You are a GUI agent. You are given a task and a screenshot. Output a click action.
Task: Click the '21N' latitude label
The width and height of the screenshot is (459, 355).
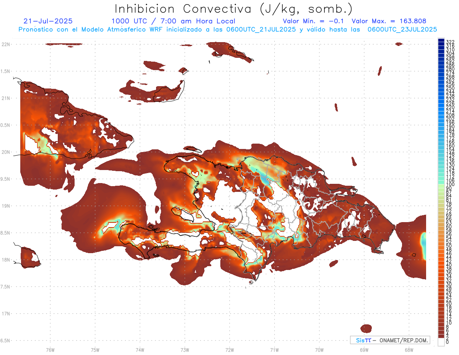point(6,98)
